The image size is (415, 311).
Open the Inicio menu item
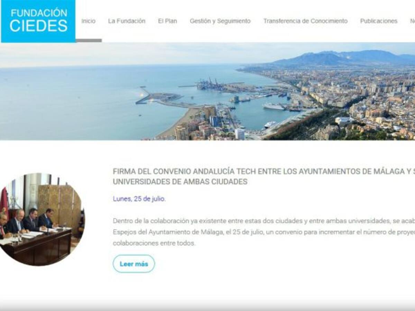[89, 21]
